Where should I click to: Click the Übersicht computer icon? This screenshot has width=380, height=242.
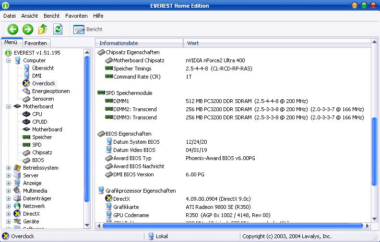click(x=26, y=68)
